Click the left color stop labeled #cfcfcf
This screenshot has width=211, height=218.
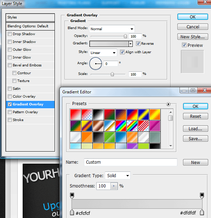click(x=72, y=212)
